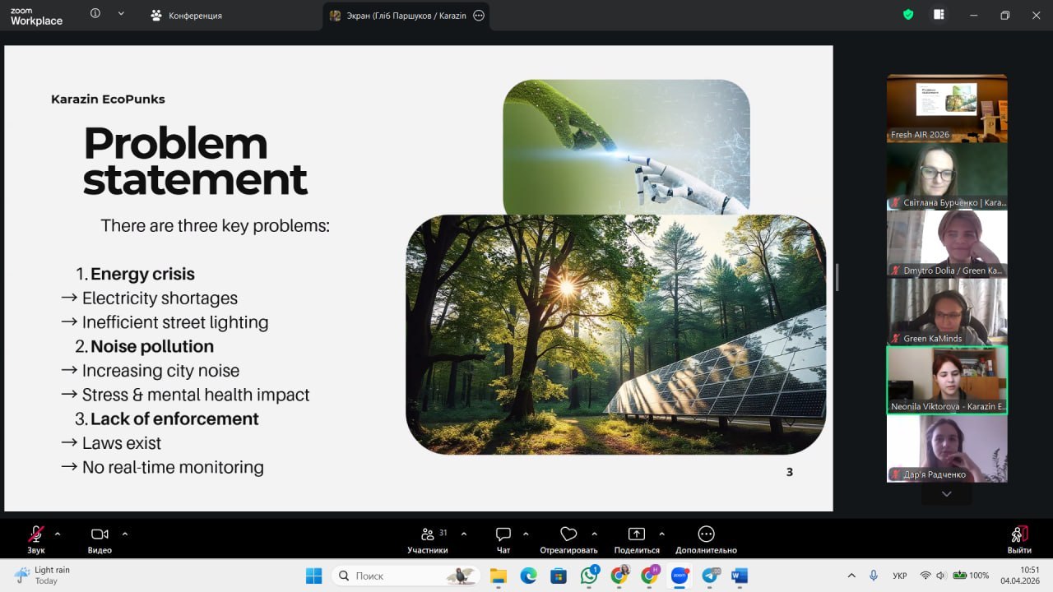The width and height of the screenshot is (1053, 592).
Task: Expand video options arrow next to Видео
Action: (125, 534)
